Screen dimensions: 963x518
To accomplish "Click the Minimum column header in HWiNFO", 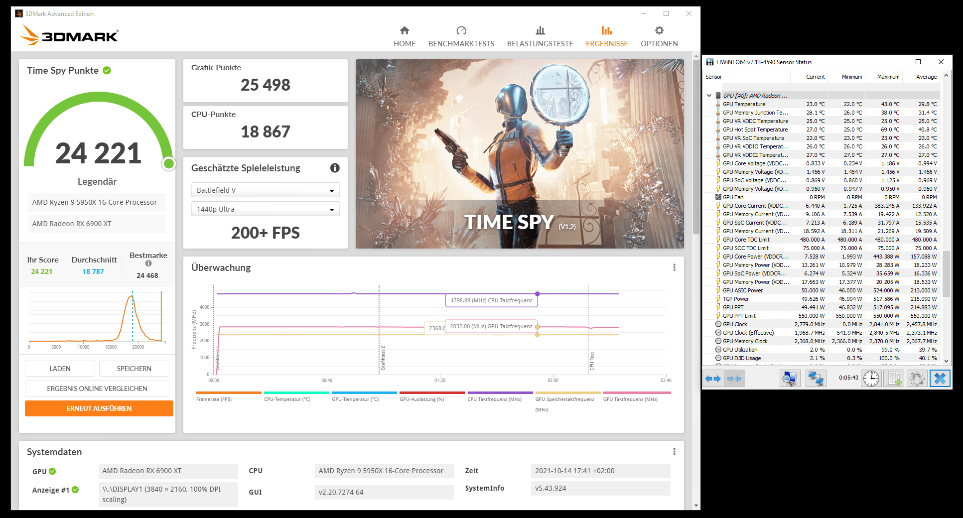I will (x=846, y=77).
